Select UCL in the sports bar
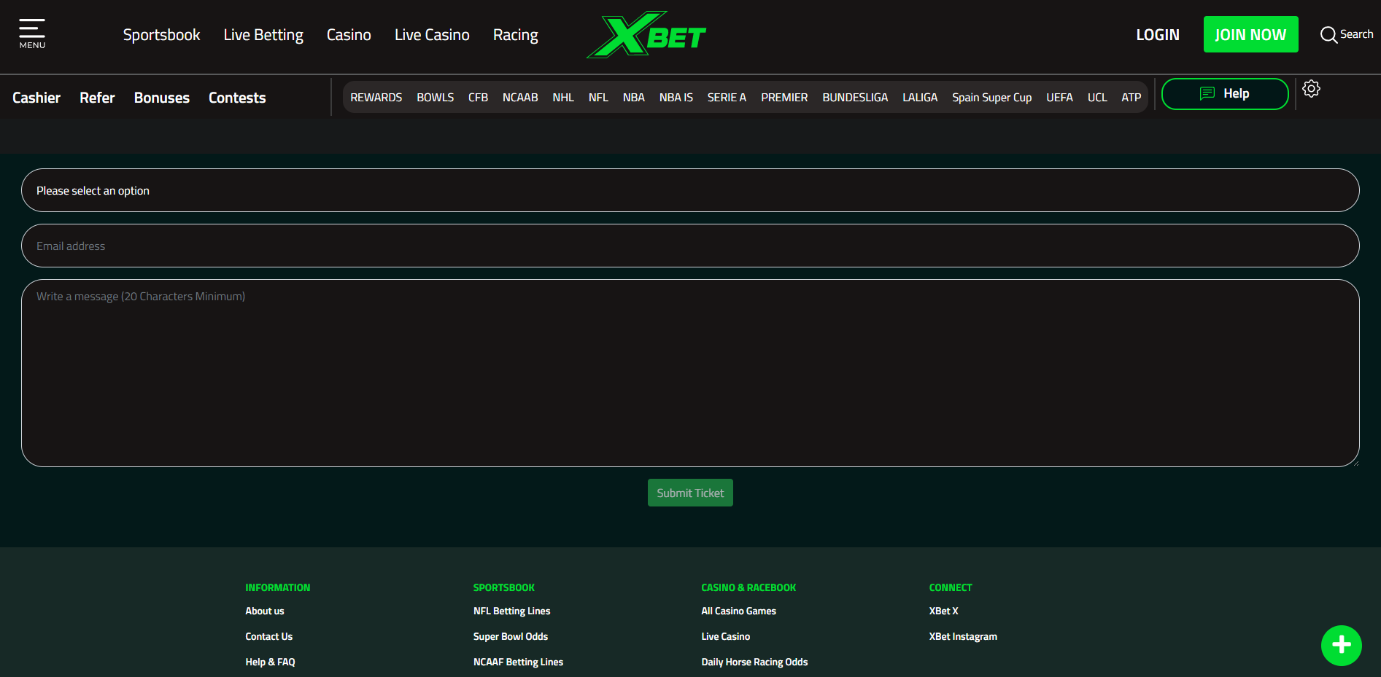1381x677 pixels. (x=1097, y=97)
